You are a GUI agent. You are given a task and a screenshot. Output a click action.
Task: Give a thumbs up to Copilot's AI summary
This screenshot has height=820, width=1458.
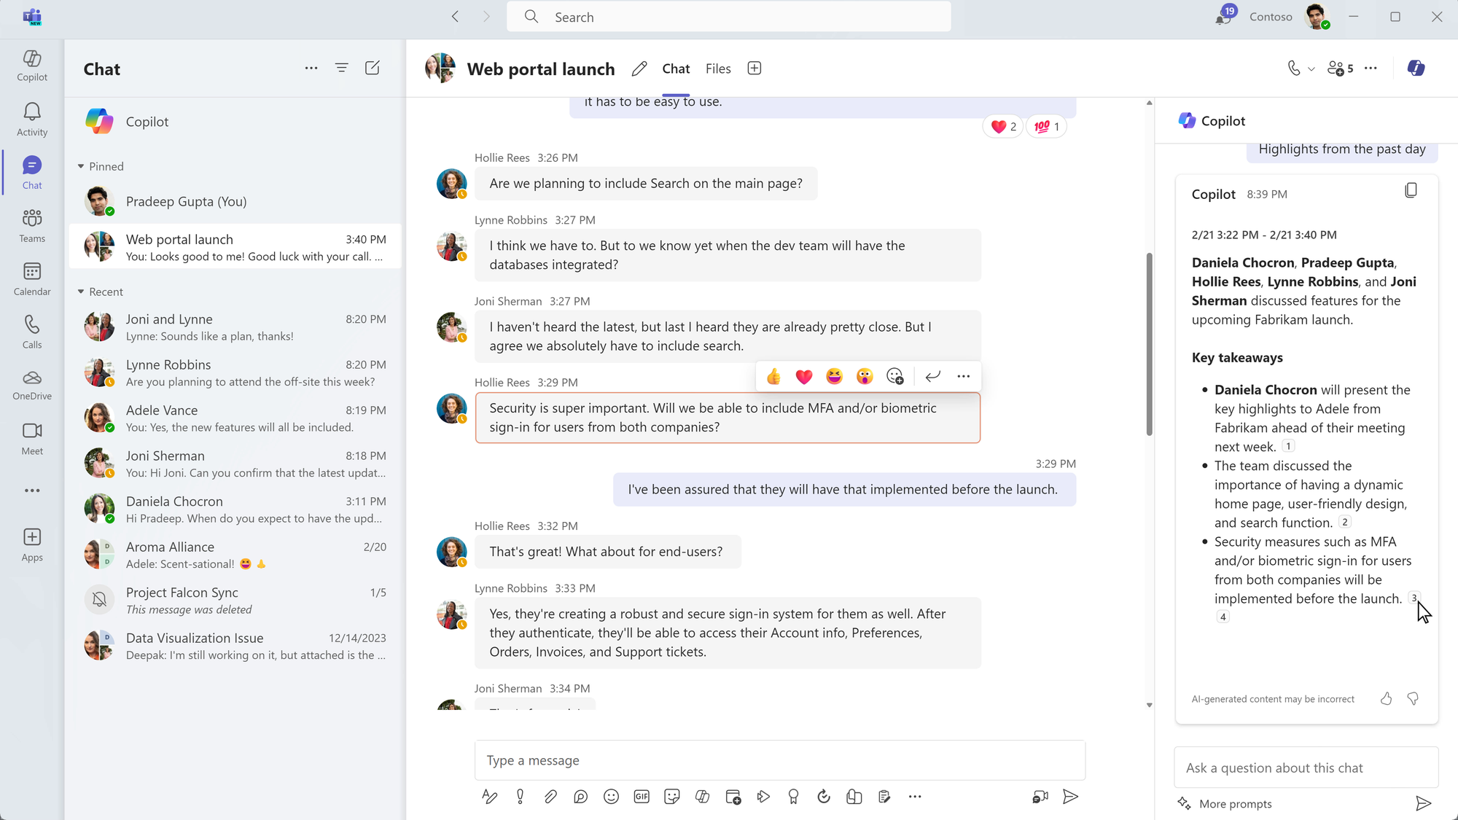[1386, 698]
